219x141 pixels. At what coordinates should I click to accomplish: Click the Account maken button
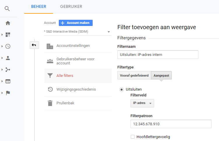[x=75, y=23]
